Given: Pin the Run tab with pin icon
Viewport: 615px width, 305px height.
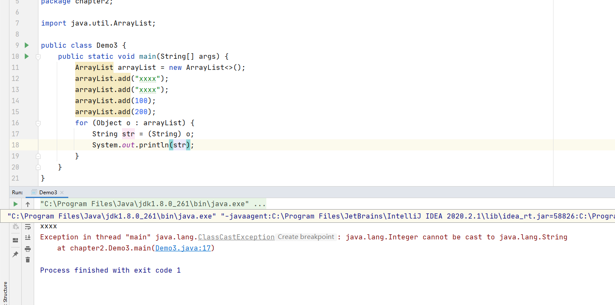Looking at the screenshot, I should [x=15, y=254].
